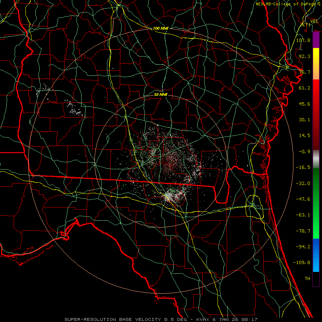Viewport: 322px width, 322px height.
Task: Click the yellow-orange segment of the color bar
Action: tap(316, 64)
